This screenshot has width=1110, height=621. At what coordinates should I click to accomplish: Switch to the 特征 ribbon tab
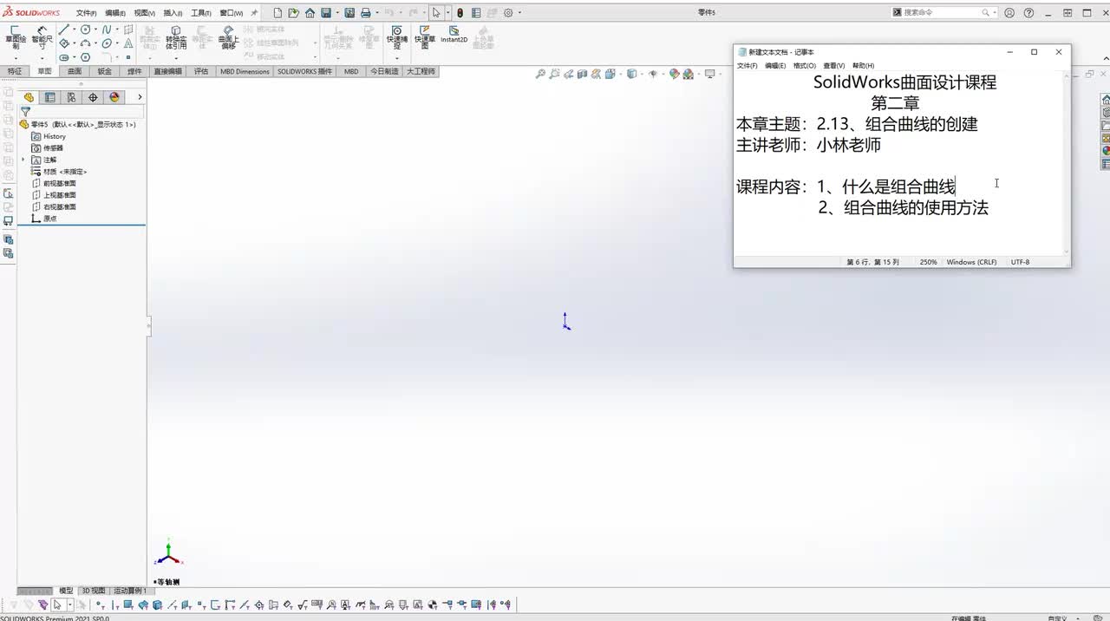pos(14,71)
